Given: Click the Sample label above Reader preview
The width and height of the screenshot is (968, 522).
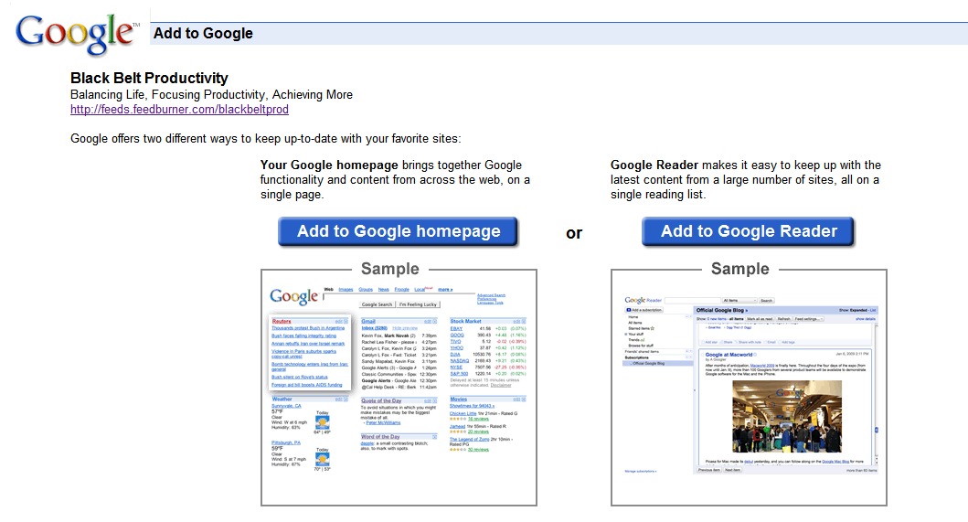Looking at the screenshot, I should click(739, 269).
